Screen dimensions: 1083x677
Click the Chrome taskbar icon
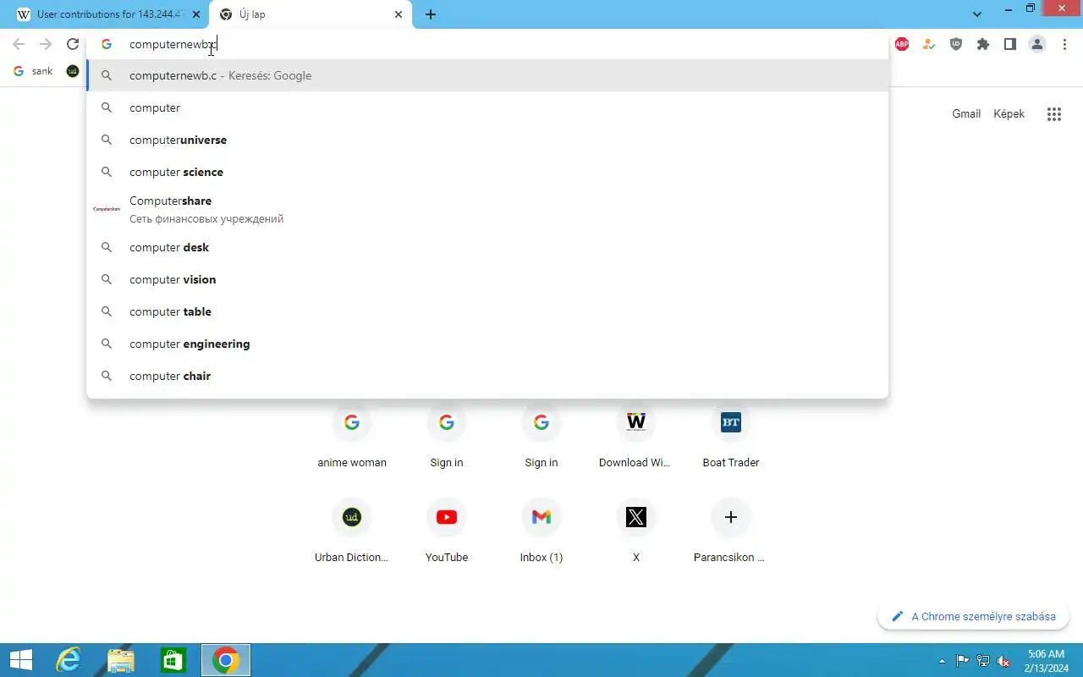226,660
